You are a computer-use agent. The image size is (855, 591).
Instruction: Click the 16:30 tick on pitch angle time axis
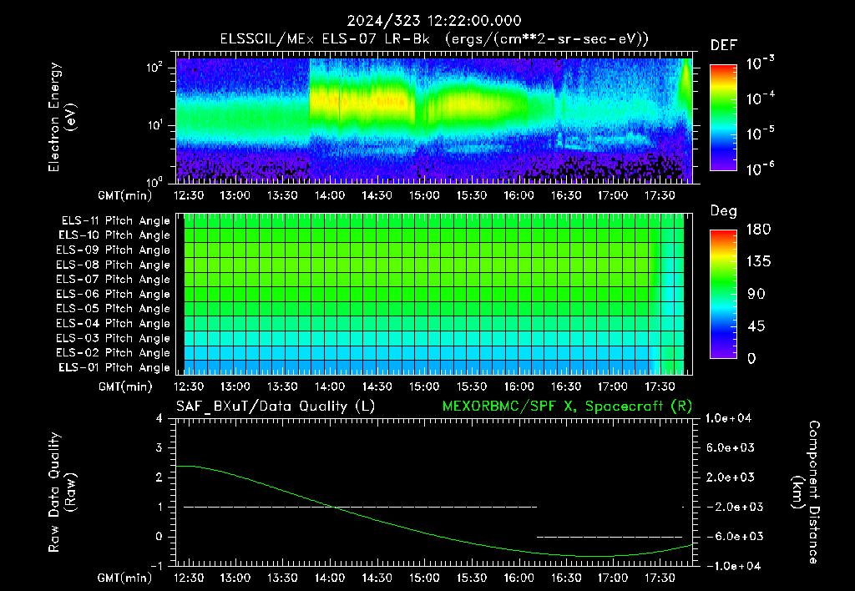(x=565, y=386)
